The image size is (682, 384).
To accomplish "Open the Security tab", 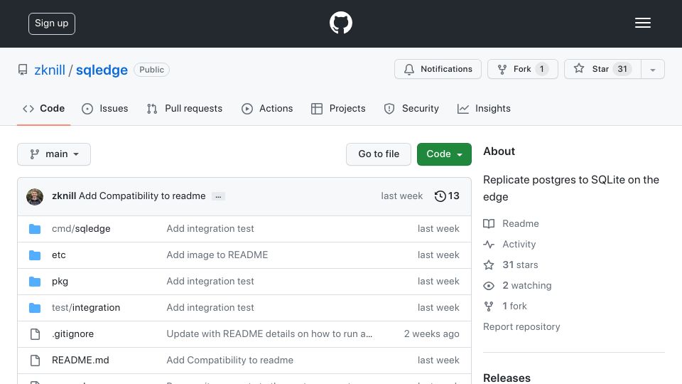I will (411, 108).
